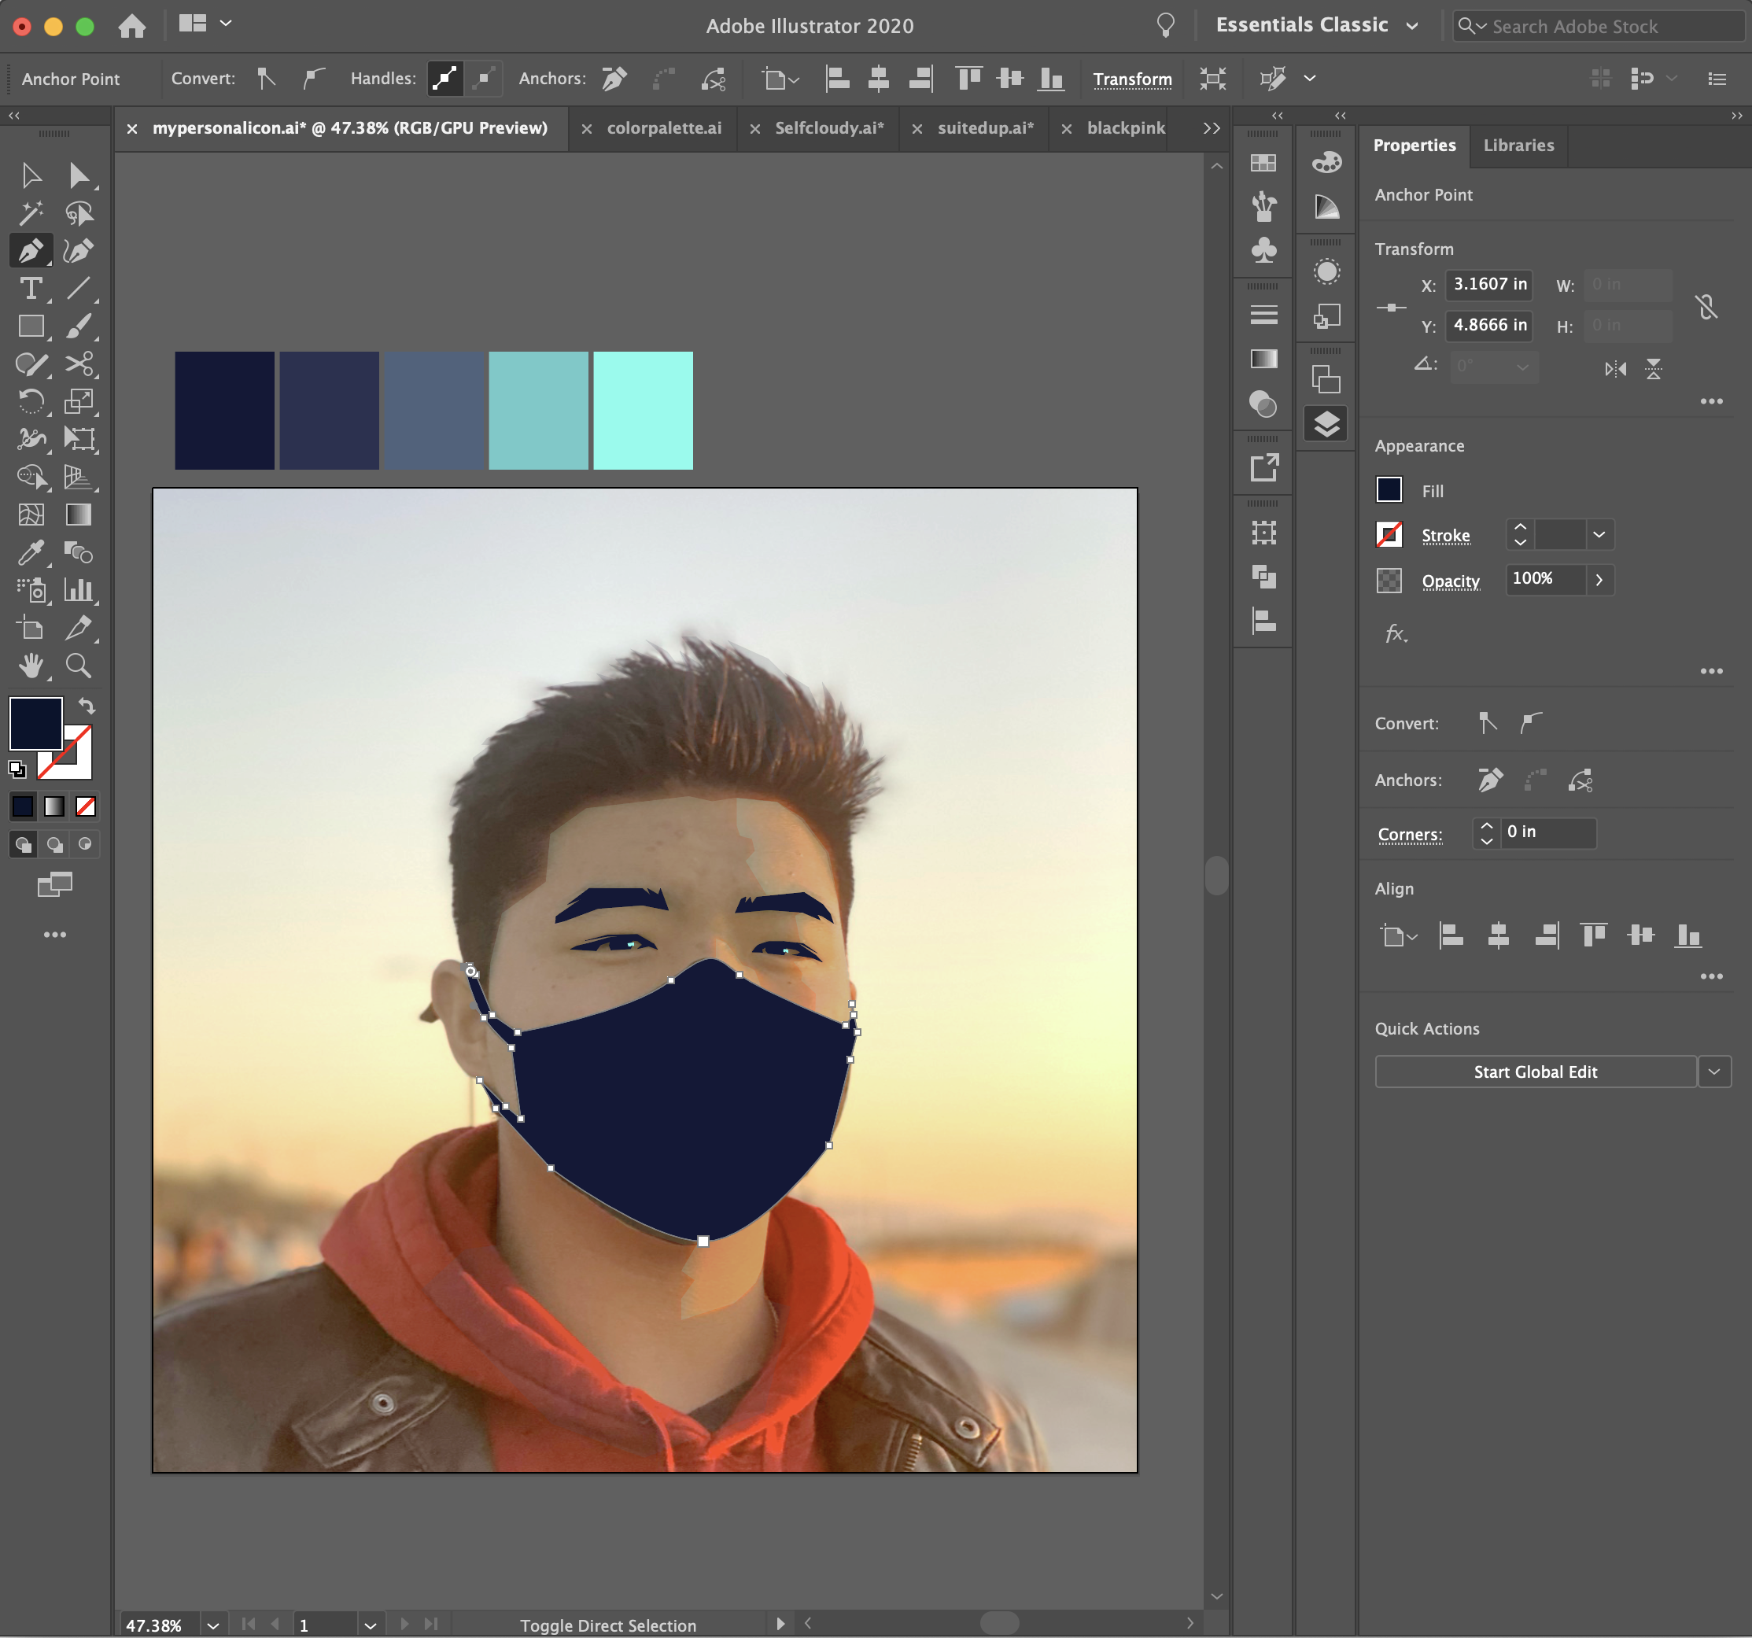Select the Selection tool arrow
The width and height of the screenshot is (1752, 1638).
click(31, 175)
